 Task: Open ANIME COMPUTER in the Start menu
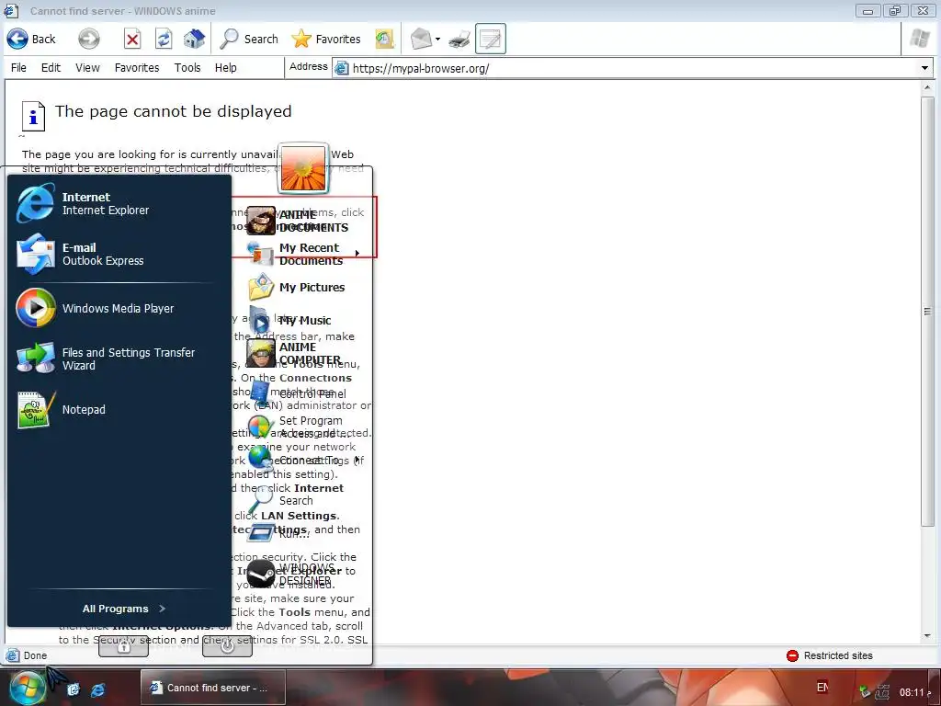(x=303, y=353)
